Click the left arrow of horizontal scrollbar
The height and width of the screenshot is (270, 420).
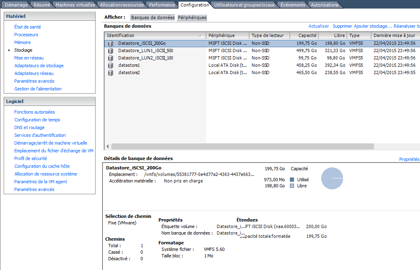tap(108, 146)
